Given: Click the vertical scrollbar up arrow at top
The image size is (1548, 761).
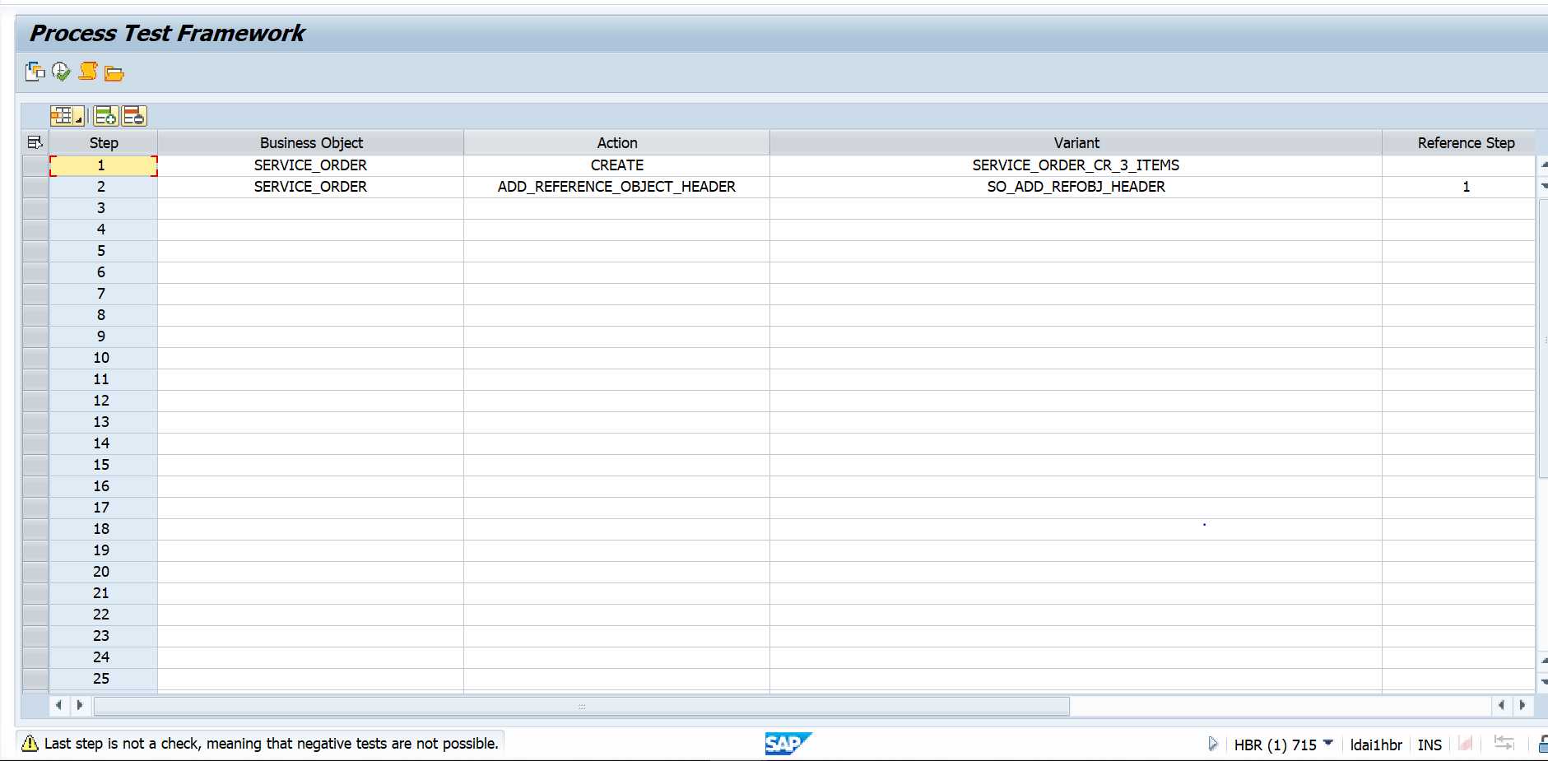Looking at the screenshot, I should point(1543,165).
